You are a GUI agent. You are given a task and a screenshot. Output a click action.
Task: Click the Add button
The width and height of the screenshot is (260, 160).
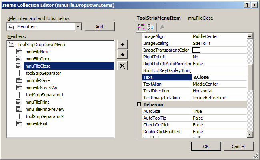tap(99, 27)
